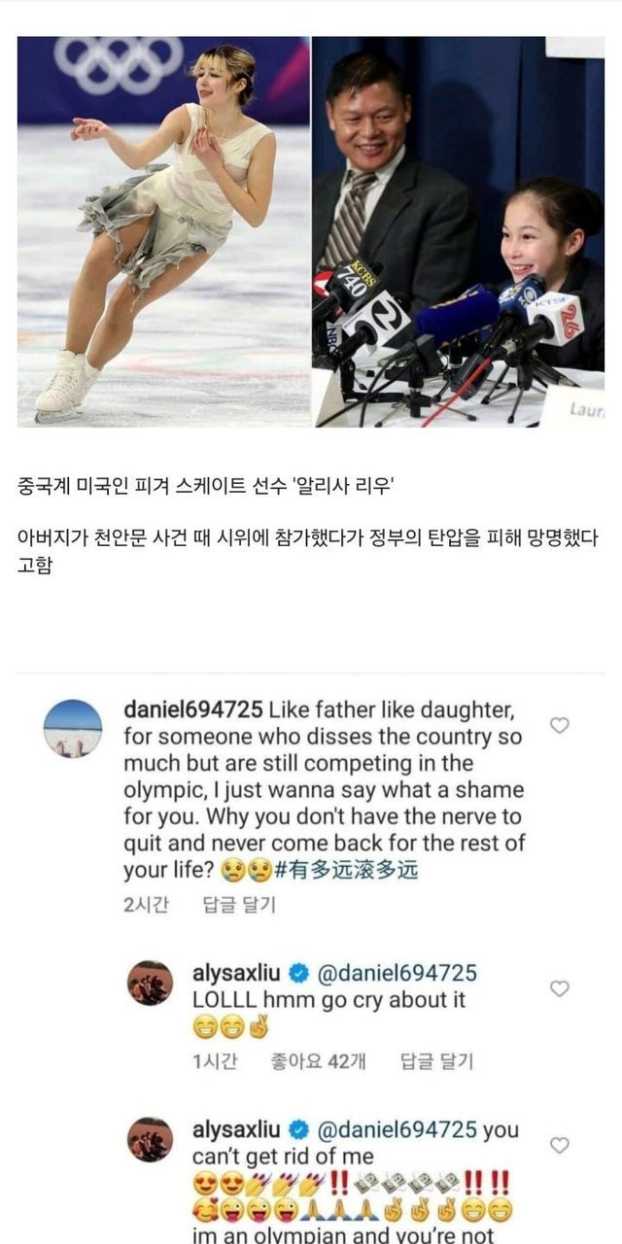This screenshot has height=1244, width=622.
Task: View the 좋아요 42개 likes list
Action: click(318, 1062)
